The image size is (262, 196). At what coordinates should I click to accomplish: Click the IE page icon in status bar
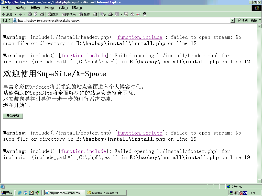tap(2, 187)
